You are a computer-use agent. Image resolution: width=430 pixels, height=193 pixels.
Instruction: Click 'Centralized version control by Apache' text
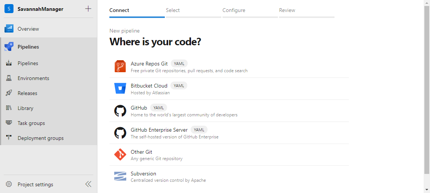coord(169,180)
